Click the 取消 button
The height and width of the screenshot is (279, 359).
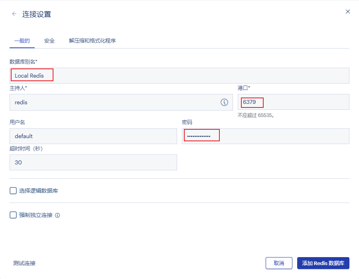tap(279, 263)
